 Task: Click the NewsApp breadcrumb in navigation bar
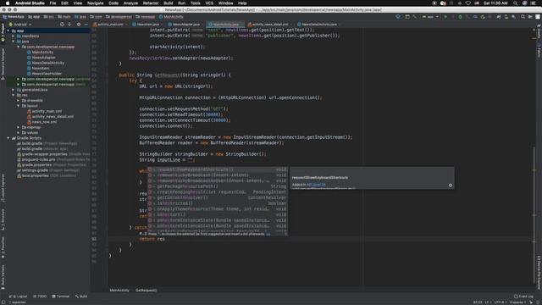[14, 17]
